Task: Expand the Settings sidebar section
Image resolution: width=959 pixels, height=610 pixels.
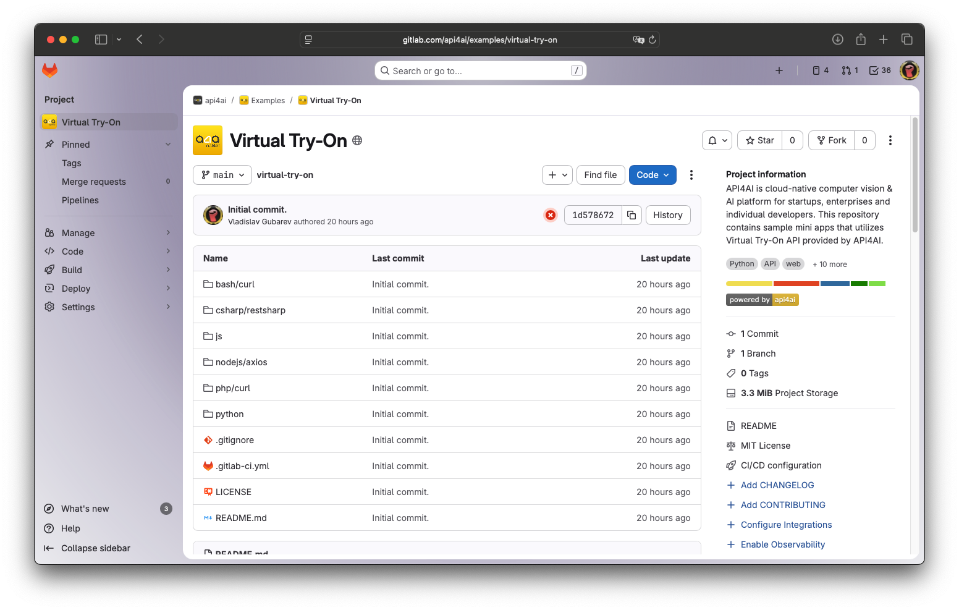Action: [108, 307]
